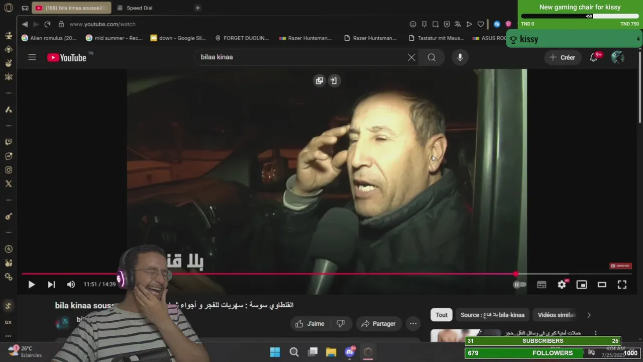This screenshot has width=643, height=362.
Task: Open the uBlock shield extension icon
Action: point(508,24)
